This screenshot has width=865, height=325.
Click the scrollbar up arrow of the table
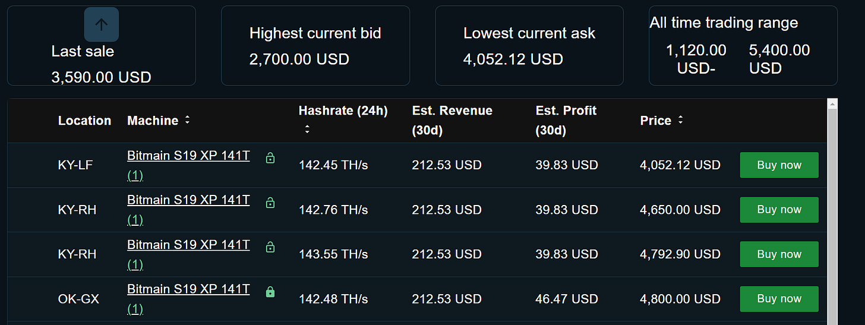tap(832, 104)
